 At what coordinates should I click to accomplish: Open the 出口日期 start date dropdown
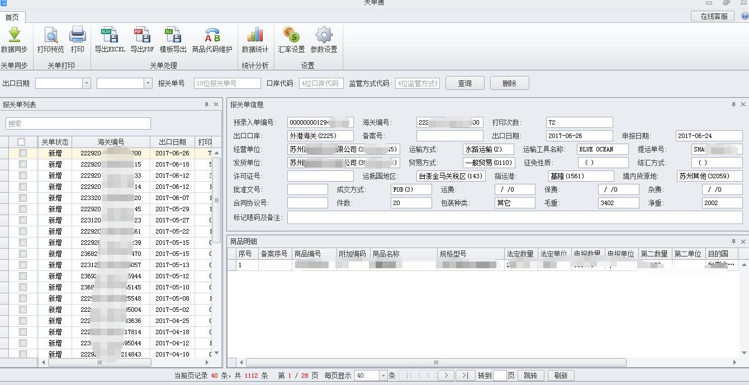click(x=86, y=83)
